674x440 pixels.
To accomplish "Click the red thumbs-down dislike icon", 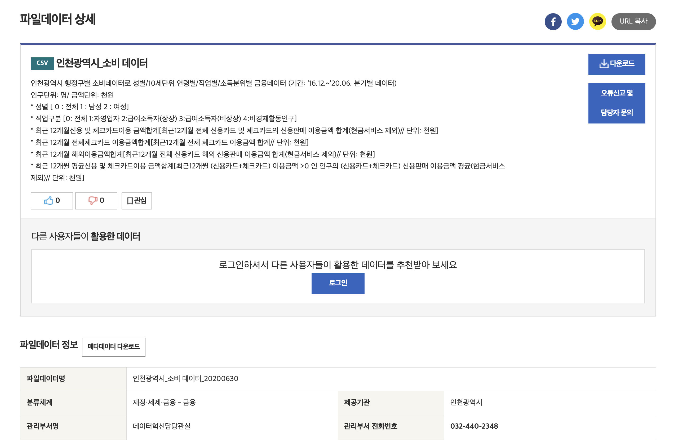I will 93,201.
